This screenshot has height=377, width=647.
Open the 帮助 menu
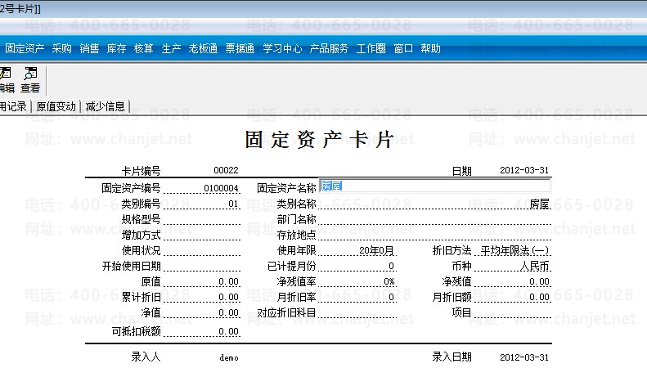click(430, 49)
